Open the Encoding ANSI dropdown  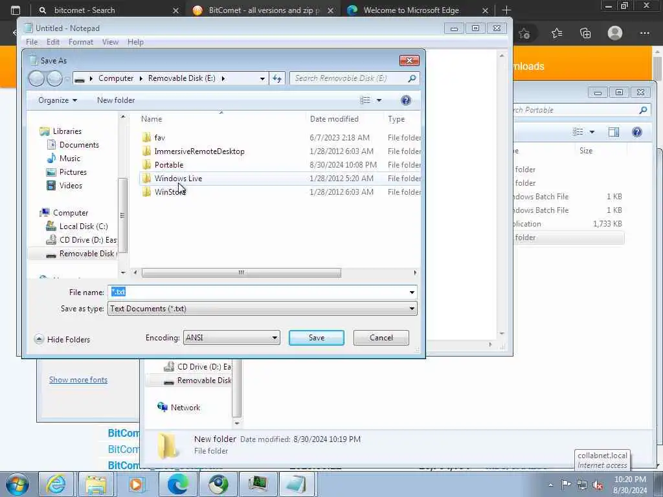[231, 338]
